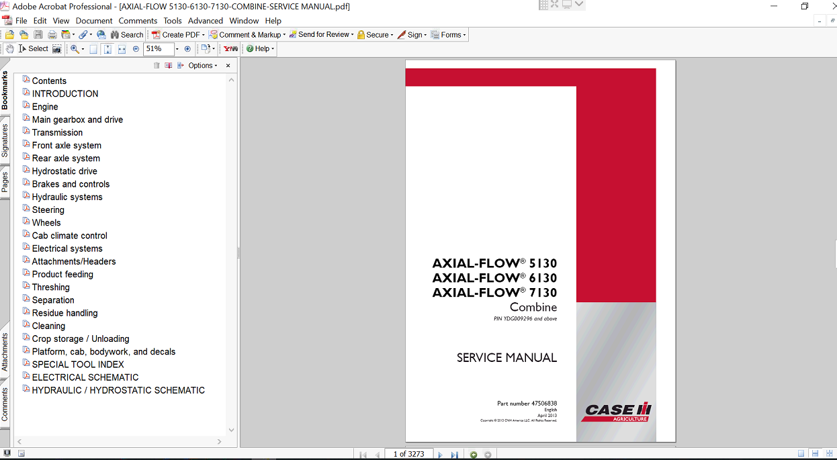Image resolution: width=837 pixels, height=460 pixels.
Task: Click the Save floppy disk icon
Action: (x=38, y=35)
